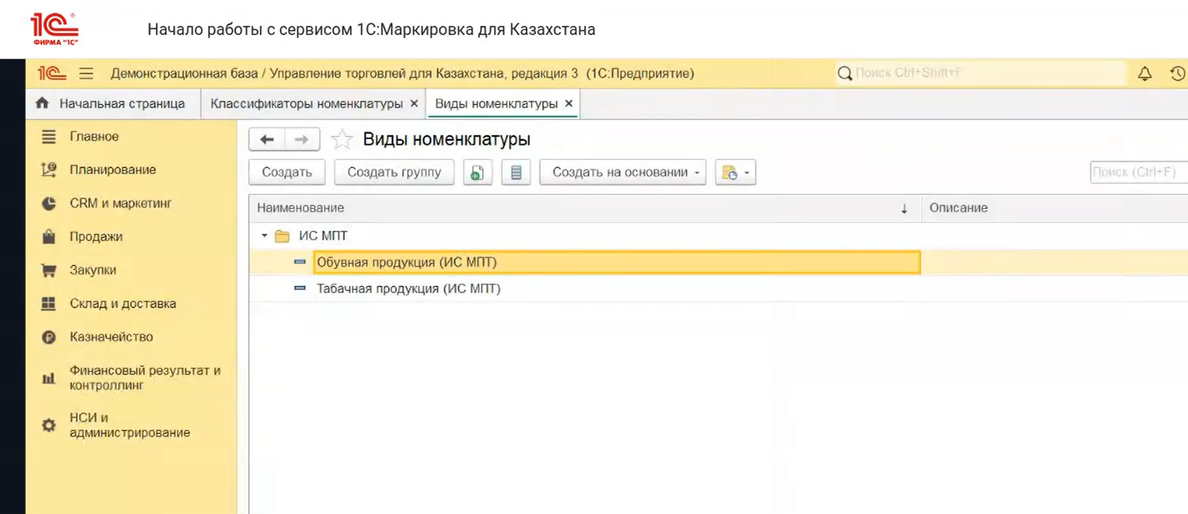Click the 1C logo in the app header
Viewport: 1188px width, 514px height.
pos(52,73)
